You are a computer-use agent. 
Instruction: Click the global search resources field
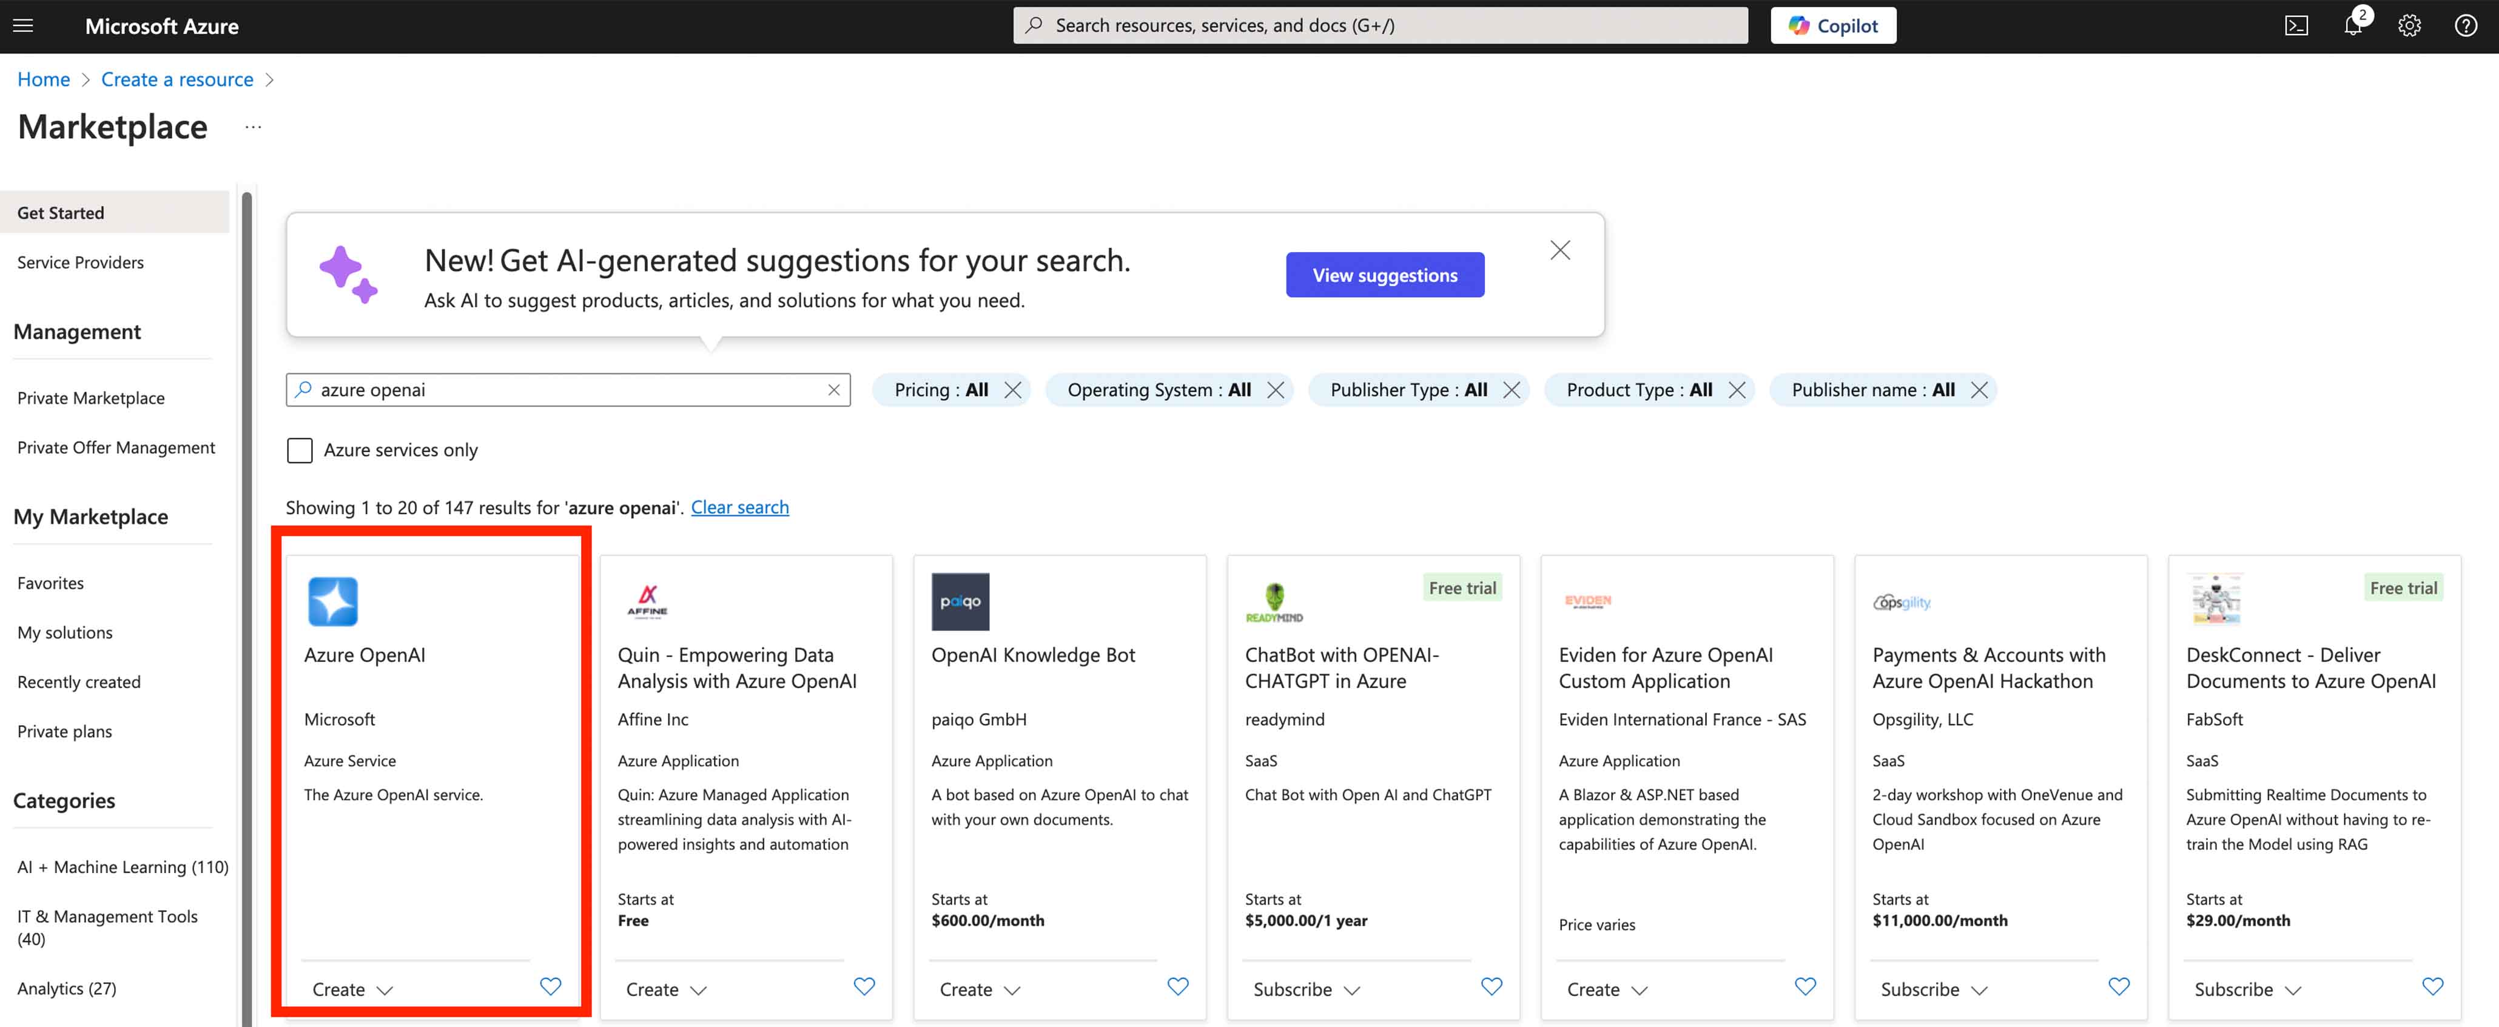(1379, 26)
